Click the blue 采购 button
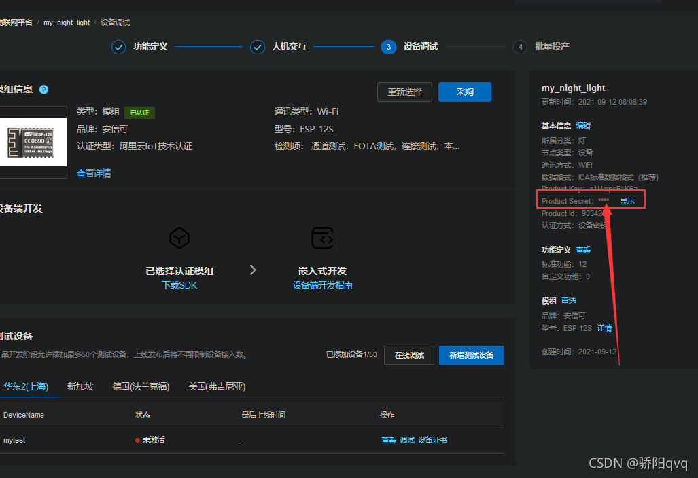The height and width of the screenshot is (478, 698). click(465, 92)
